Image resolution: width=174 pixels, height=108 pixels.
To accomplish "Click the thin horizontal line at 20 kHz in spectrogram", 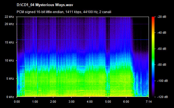I will (x=83, y=24).
